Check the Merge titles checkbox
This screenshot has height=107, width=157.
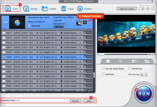(29, 26)
